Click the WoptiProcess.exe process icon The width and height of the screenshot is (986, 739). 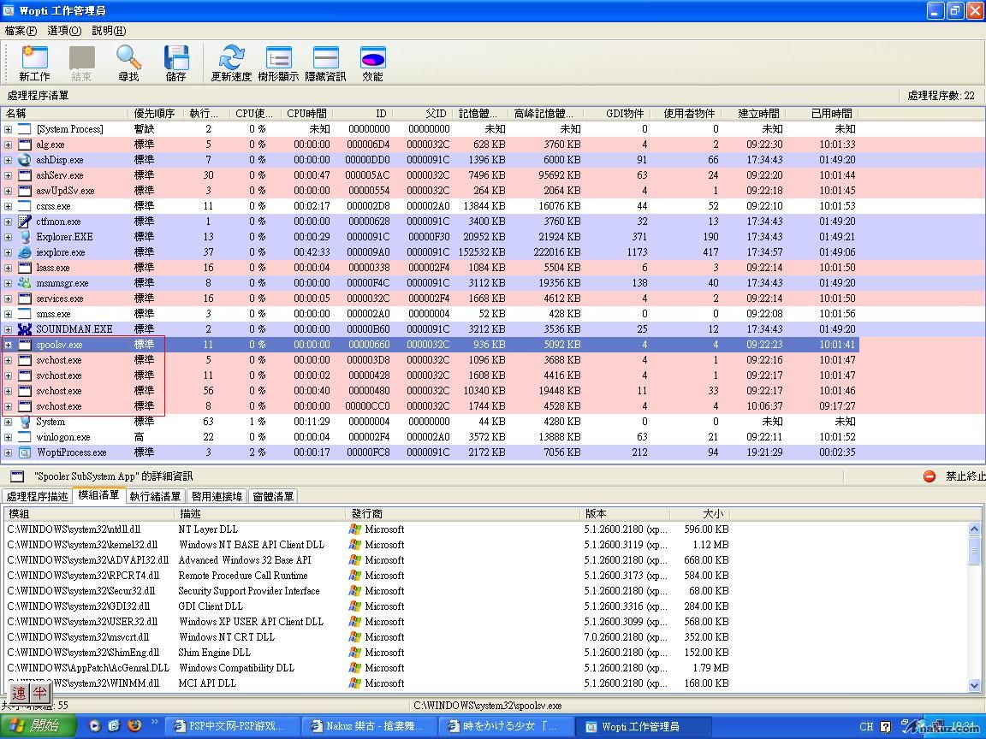[x=25, y=452]
